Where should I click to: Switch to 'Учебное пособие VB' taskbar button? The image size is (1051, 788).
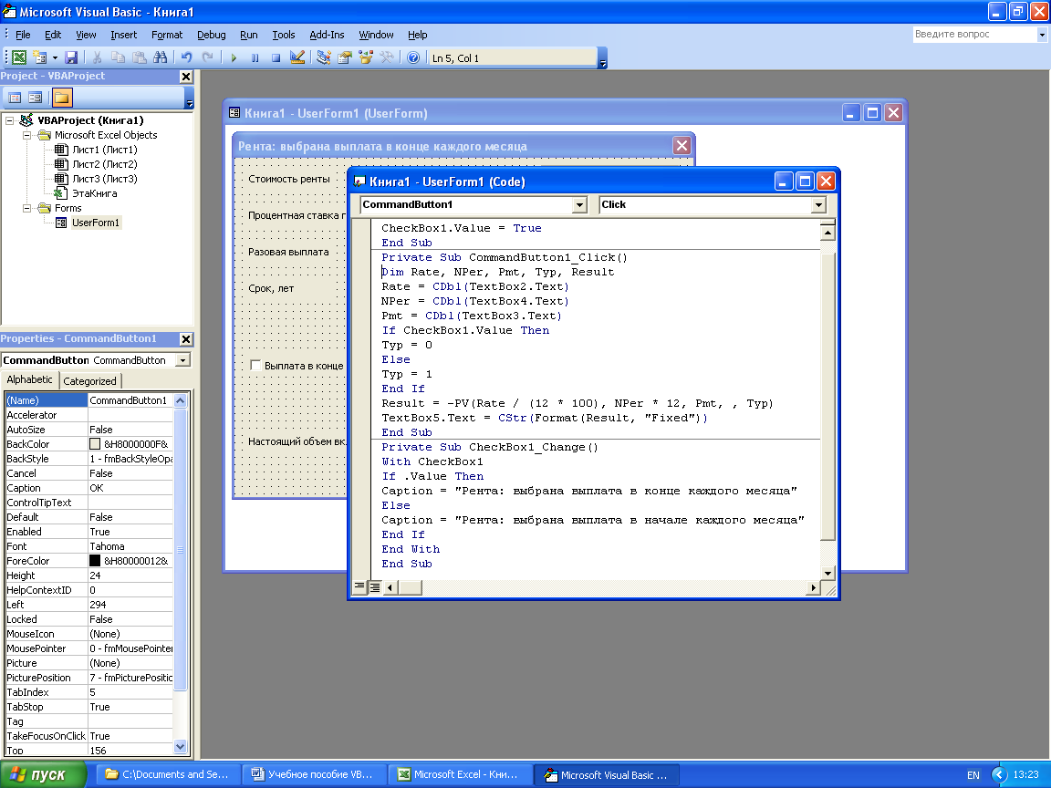tap(315, 774)
